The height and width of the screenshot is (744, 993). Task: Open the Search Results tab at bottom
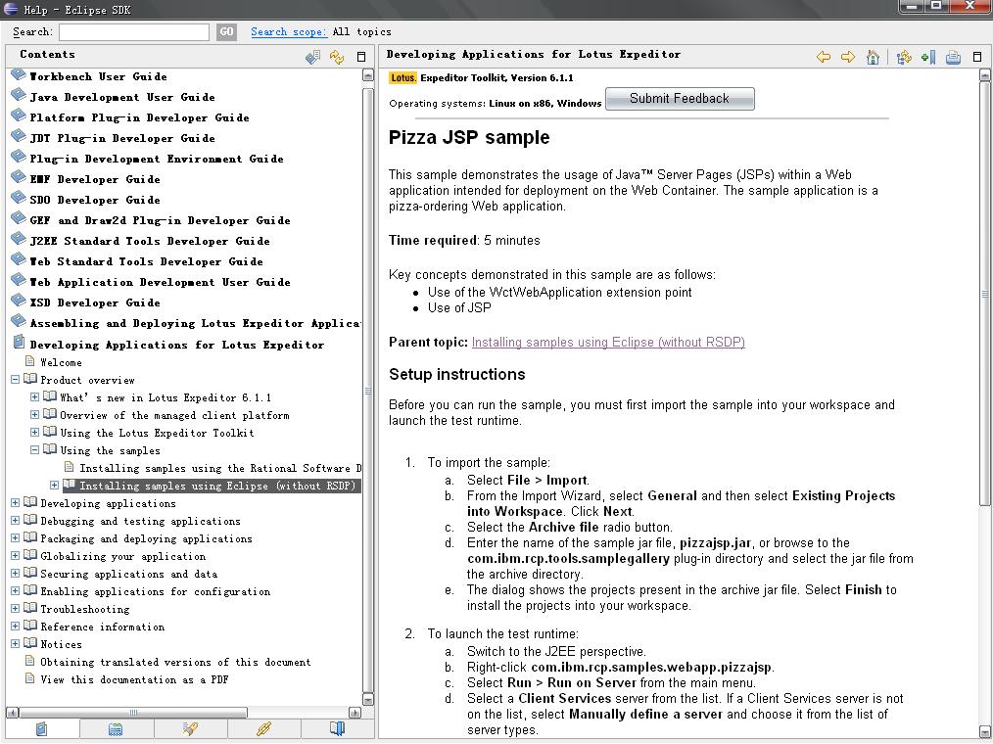tap(190, 728)
